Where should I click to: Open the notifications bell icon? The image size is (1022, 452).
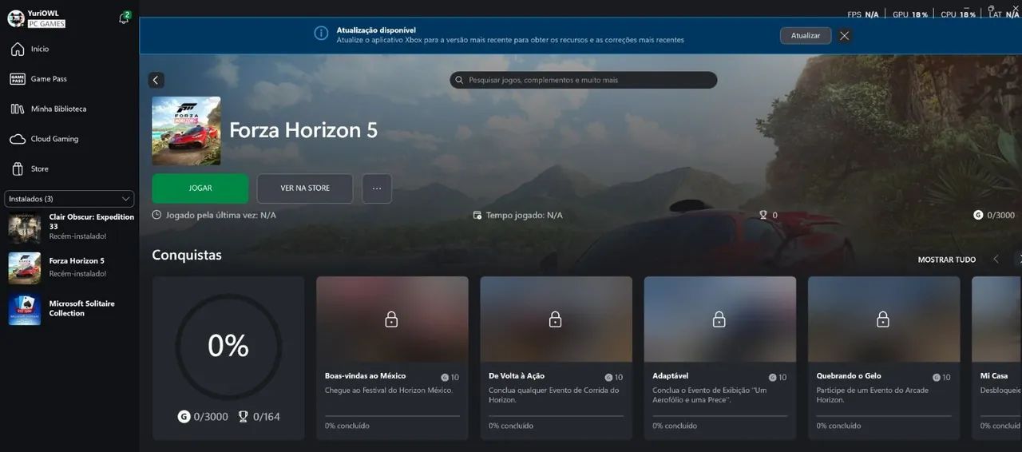(124, 18)
